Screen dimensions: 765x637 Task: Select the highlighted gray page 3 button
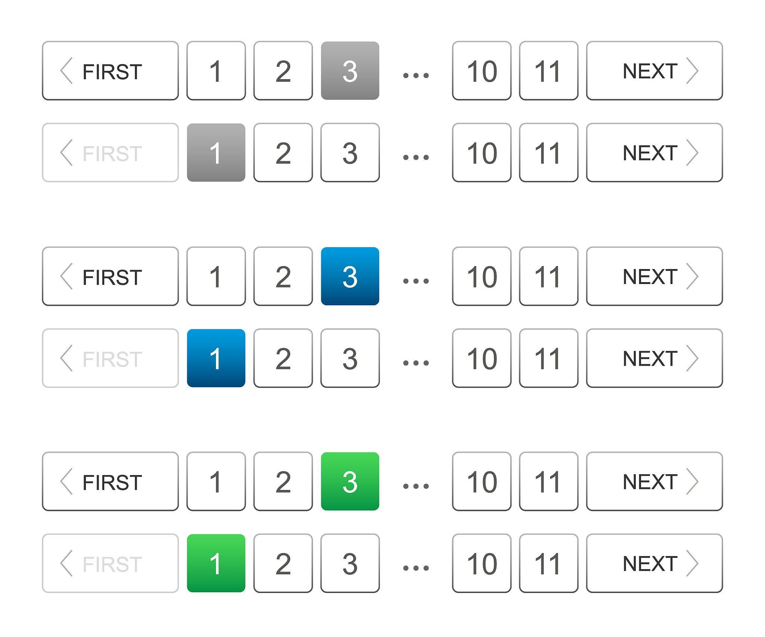point(350,71)
